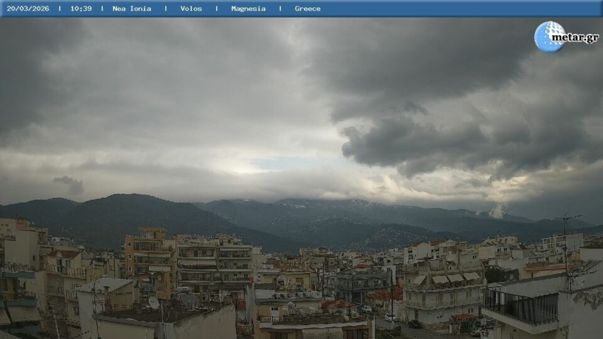Image resolution: width=603 pixels, height=339 pixels.
Task: Click the small isolated dark cloud at left
Action: (x=69, y=183)
